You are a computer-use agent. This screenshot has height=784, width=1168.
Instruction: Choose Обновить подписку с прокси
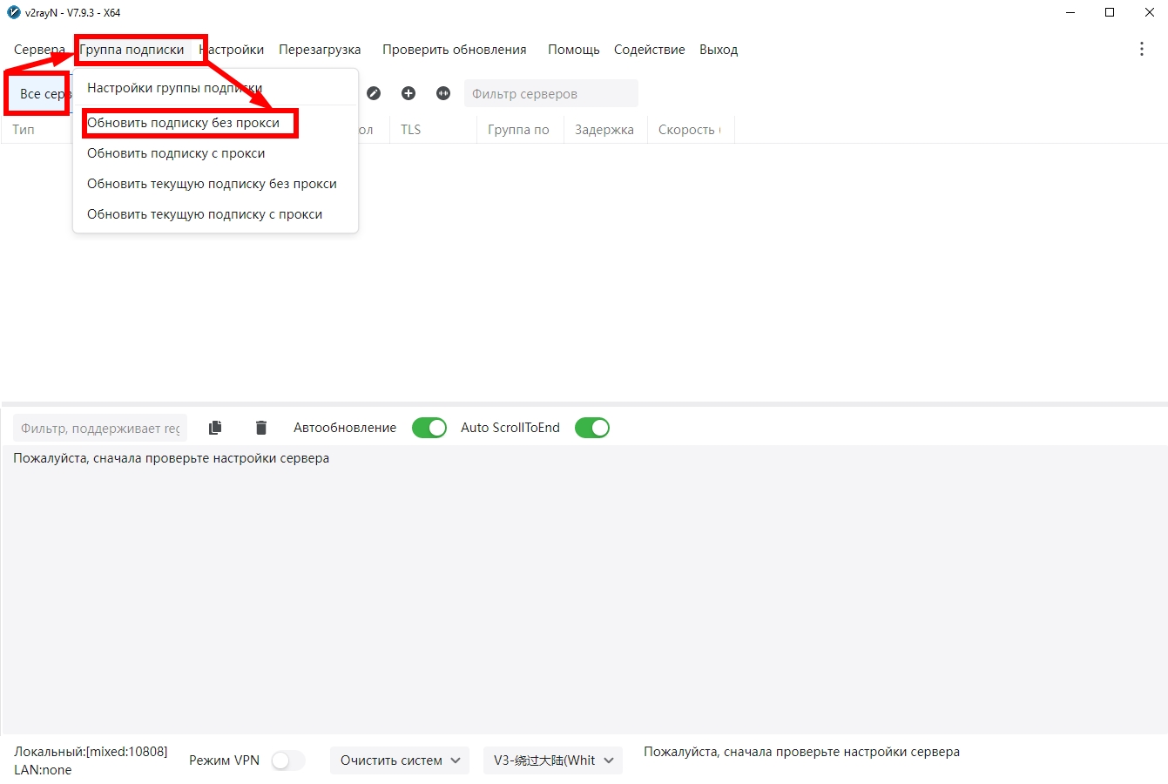[x=215, y=153]
